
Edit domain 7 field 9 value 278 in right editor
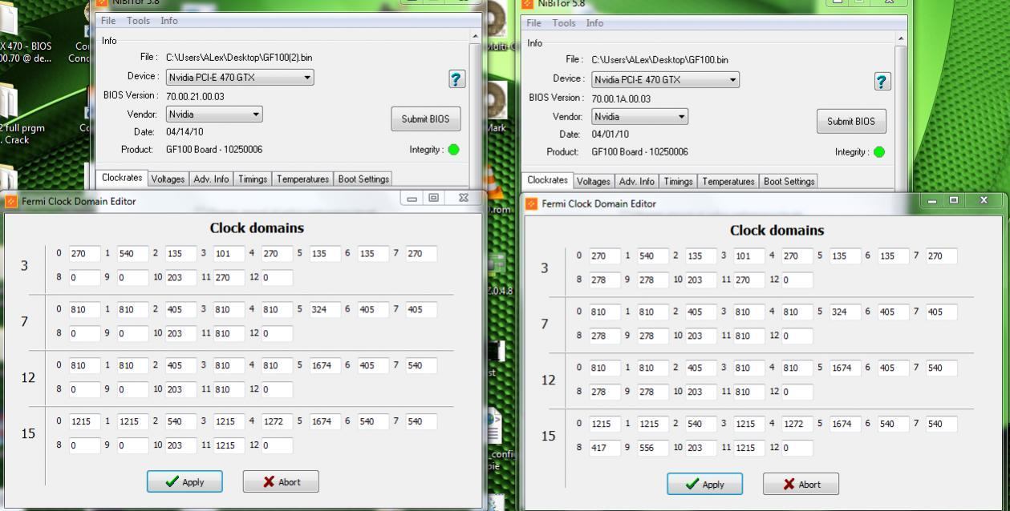click(653, 336)
